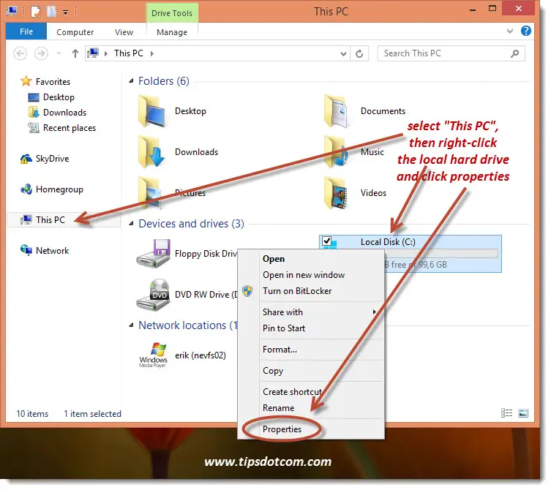This screenshot has height=490, width=551.
Task: Click the Forward navigation arrow
Action: pyautogui.click(x=41, y=53)
